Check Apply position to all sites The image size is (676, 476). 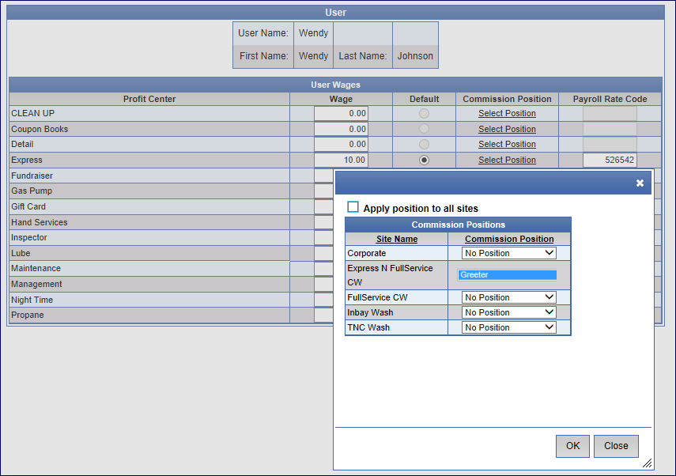353,207
